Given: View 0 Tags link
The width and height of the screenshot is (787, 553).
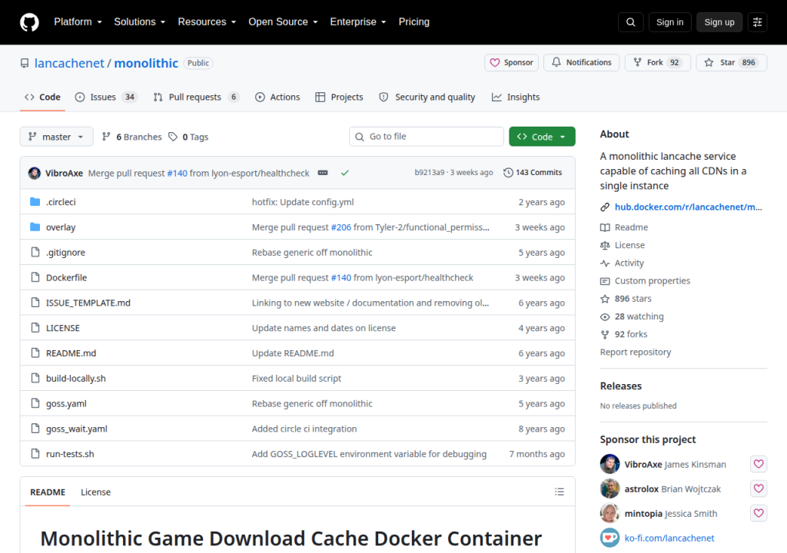Looking at the screenshot, I should 189,137.
